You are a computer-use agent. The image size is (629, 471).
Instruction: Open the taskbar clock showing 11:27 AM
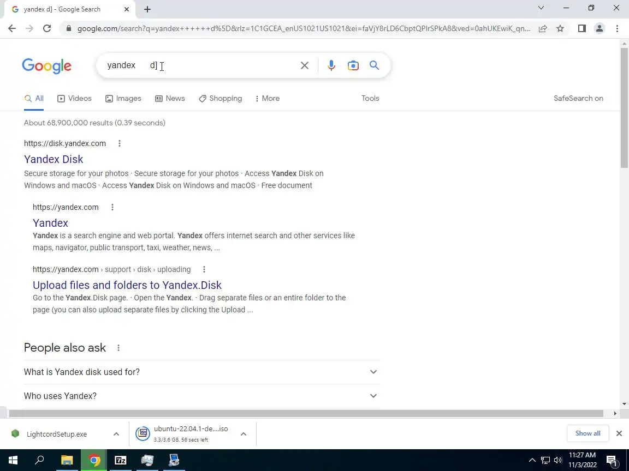tap(583, 460)
